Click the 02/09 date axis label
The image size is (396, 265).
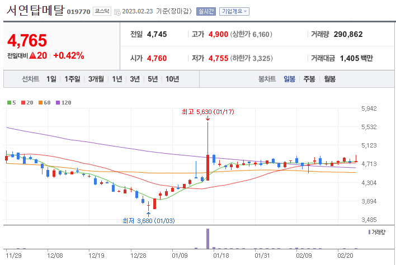pos(304,255)
